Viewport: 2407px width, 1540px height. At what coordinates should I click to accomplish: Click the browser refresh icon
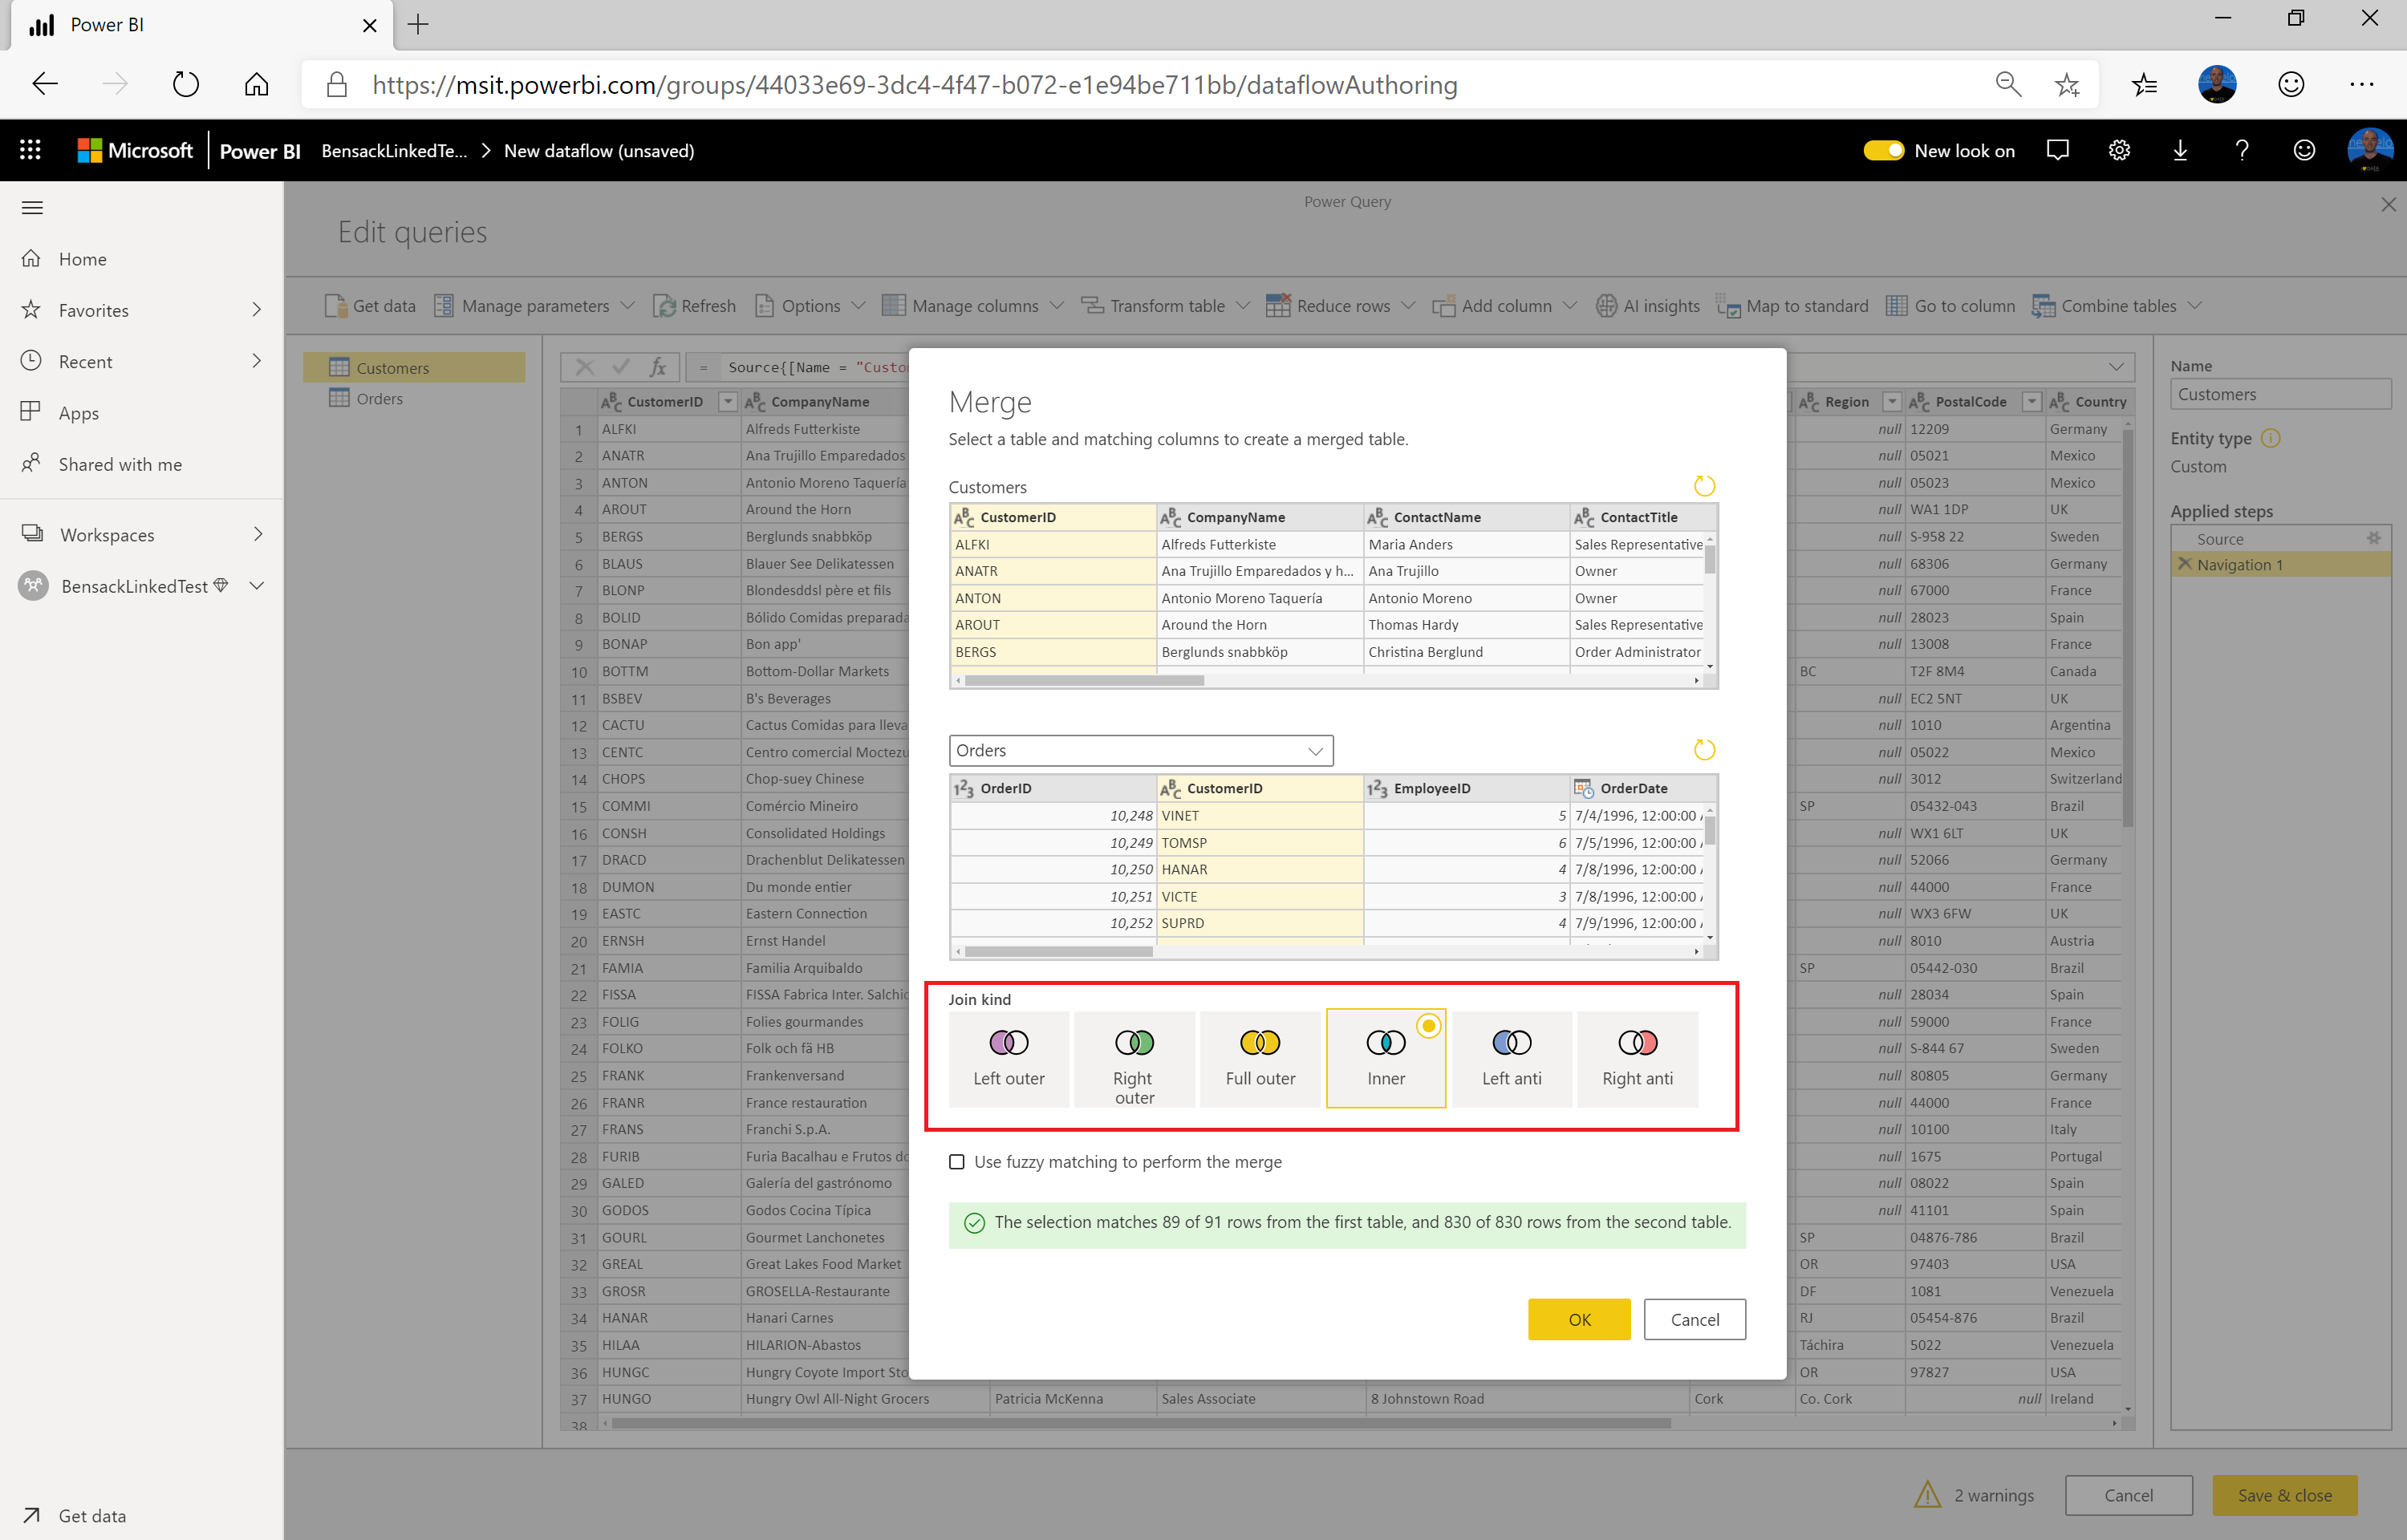[x=186, y=84]
